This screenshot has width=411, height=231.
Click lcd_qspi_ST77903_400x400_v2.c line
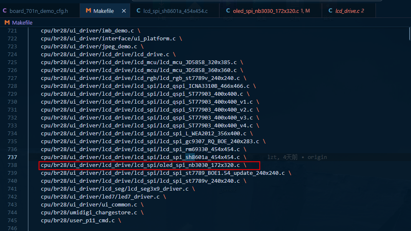pyautogui.click(x=150, y=109)
